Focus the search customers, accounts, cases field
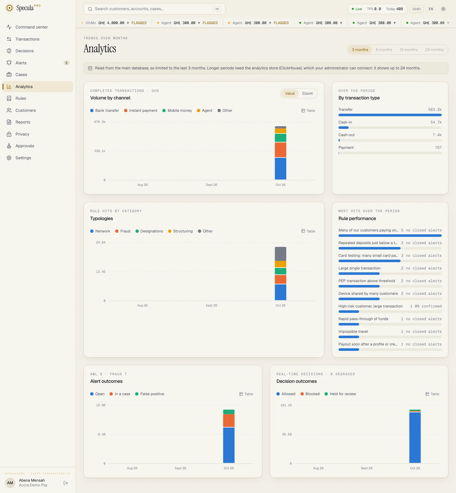The height and width of the screenshot is (493, 456). tap(154, 9)
